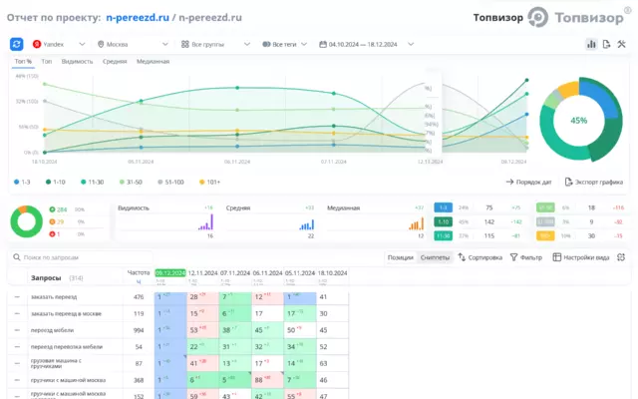Click the Порядок дат arrow button
This screenshot has width=638, height=399.
tap(529, 182)
